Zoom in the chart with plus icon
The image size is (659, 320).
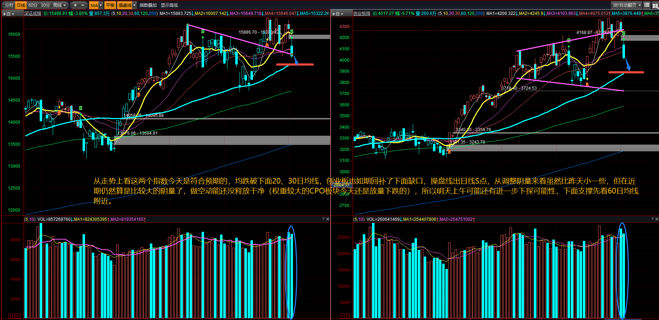pos(75,5)
